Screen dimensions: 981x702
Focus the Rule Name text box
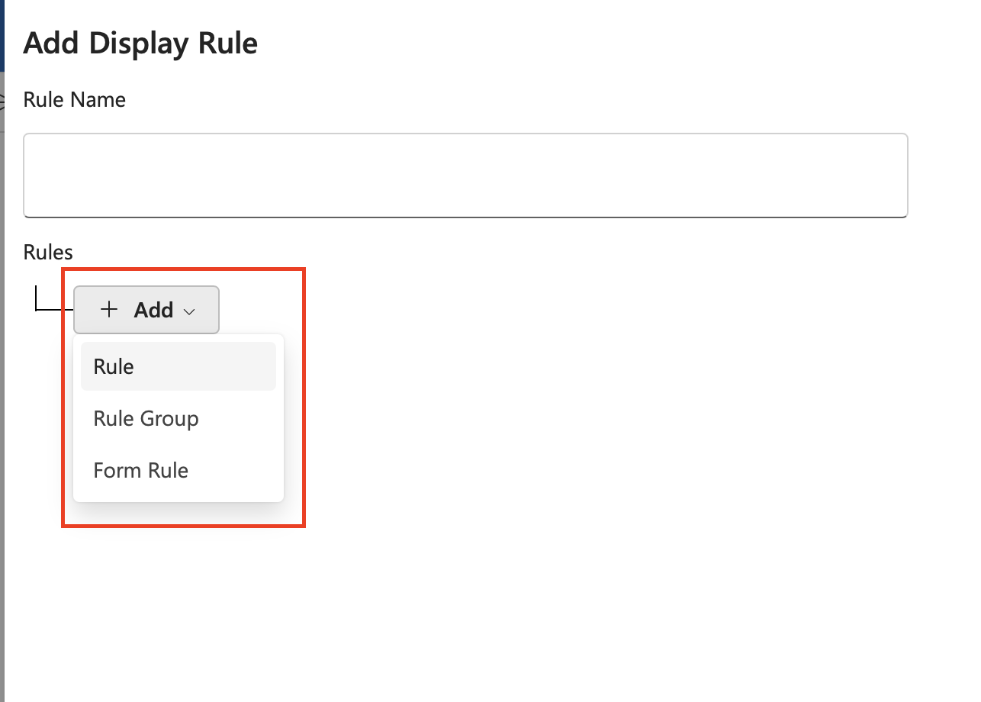click(x=465, y=175)
